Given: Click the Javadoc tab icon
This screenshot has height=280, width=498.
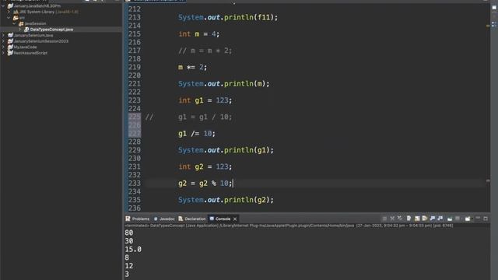Looking at the screenshot, I should pyautogui.click(x=156, y=219).
